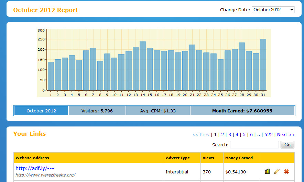Click the Go search button

[287, 145]
